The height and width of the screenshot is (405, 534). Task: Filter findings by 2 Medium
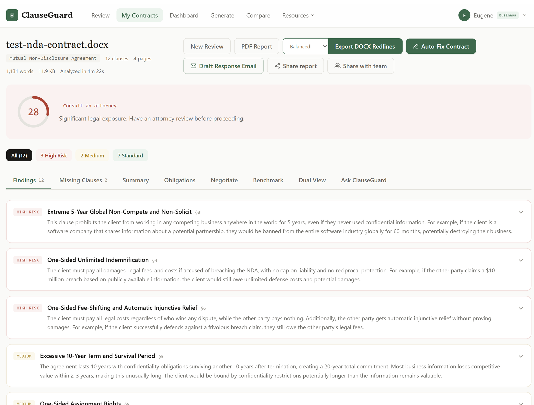point(92,156)
